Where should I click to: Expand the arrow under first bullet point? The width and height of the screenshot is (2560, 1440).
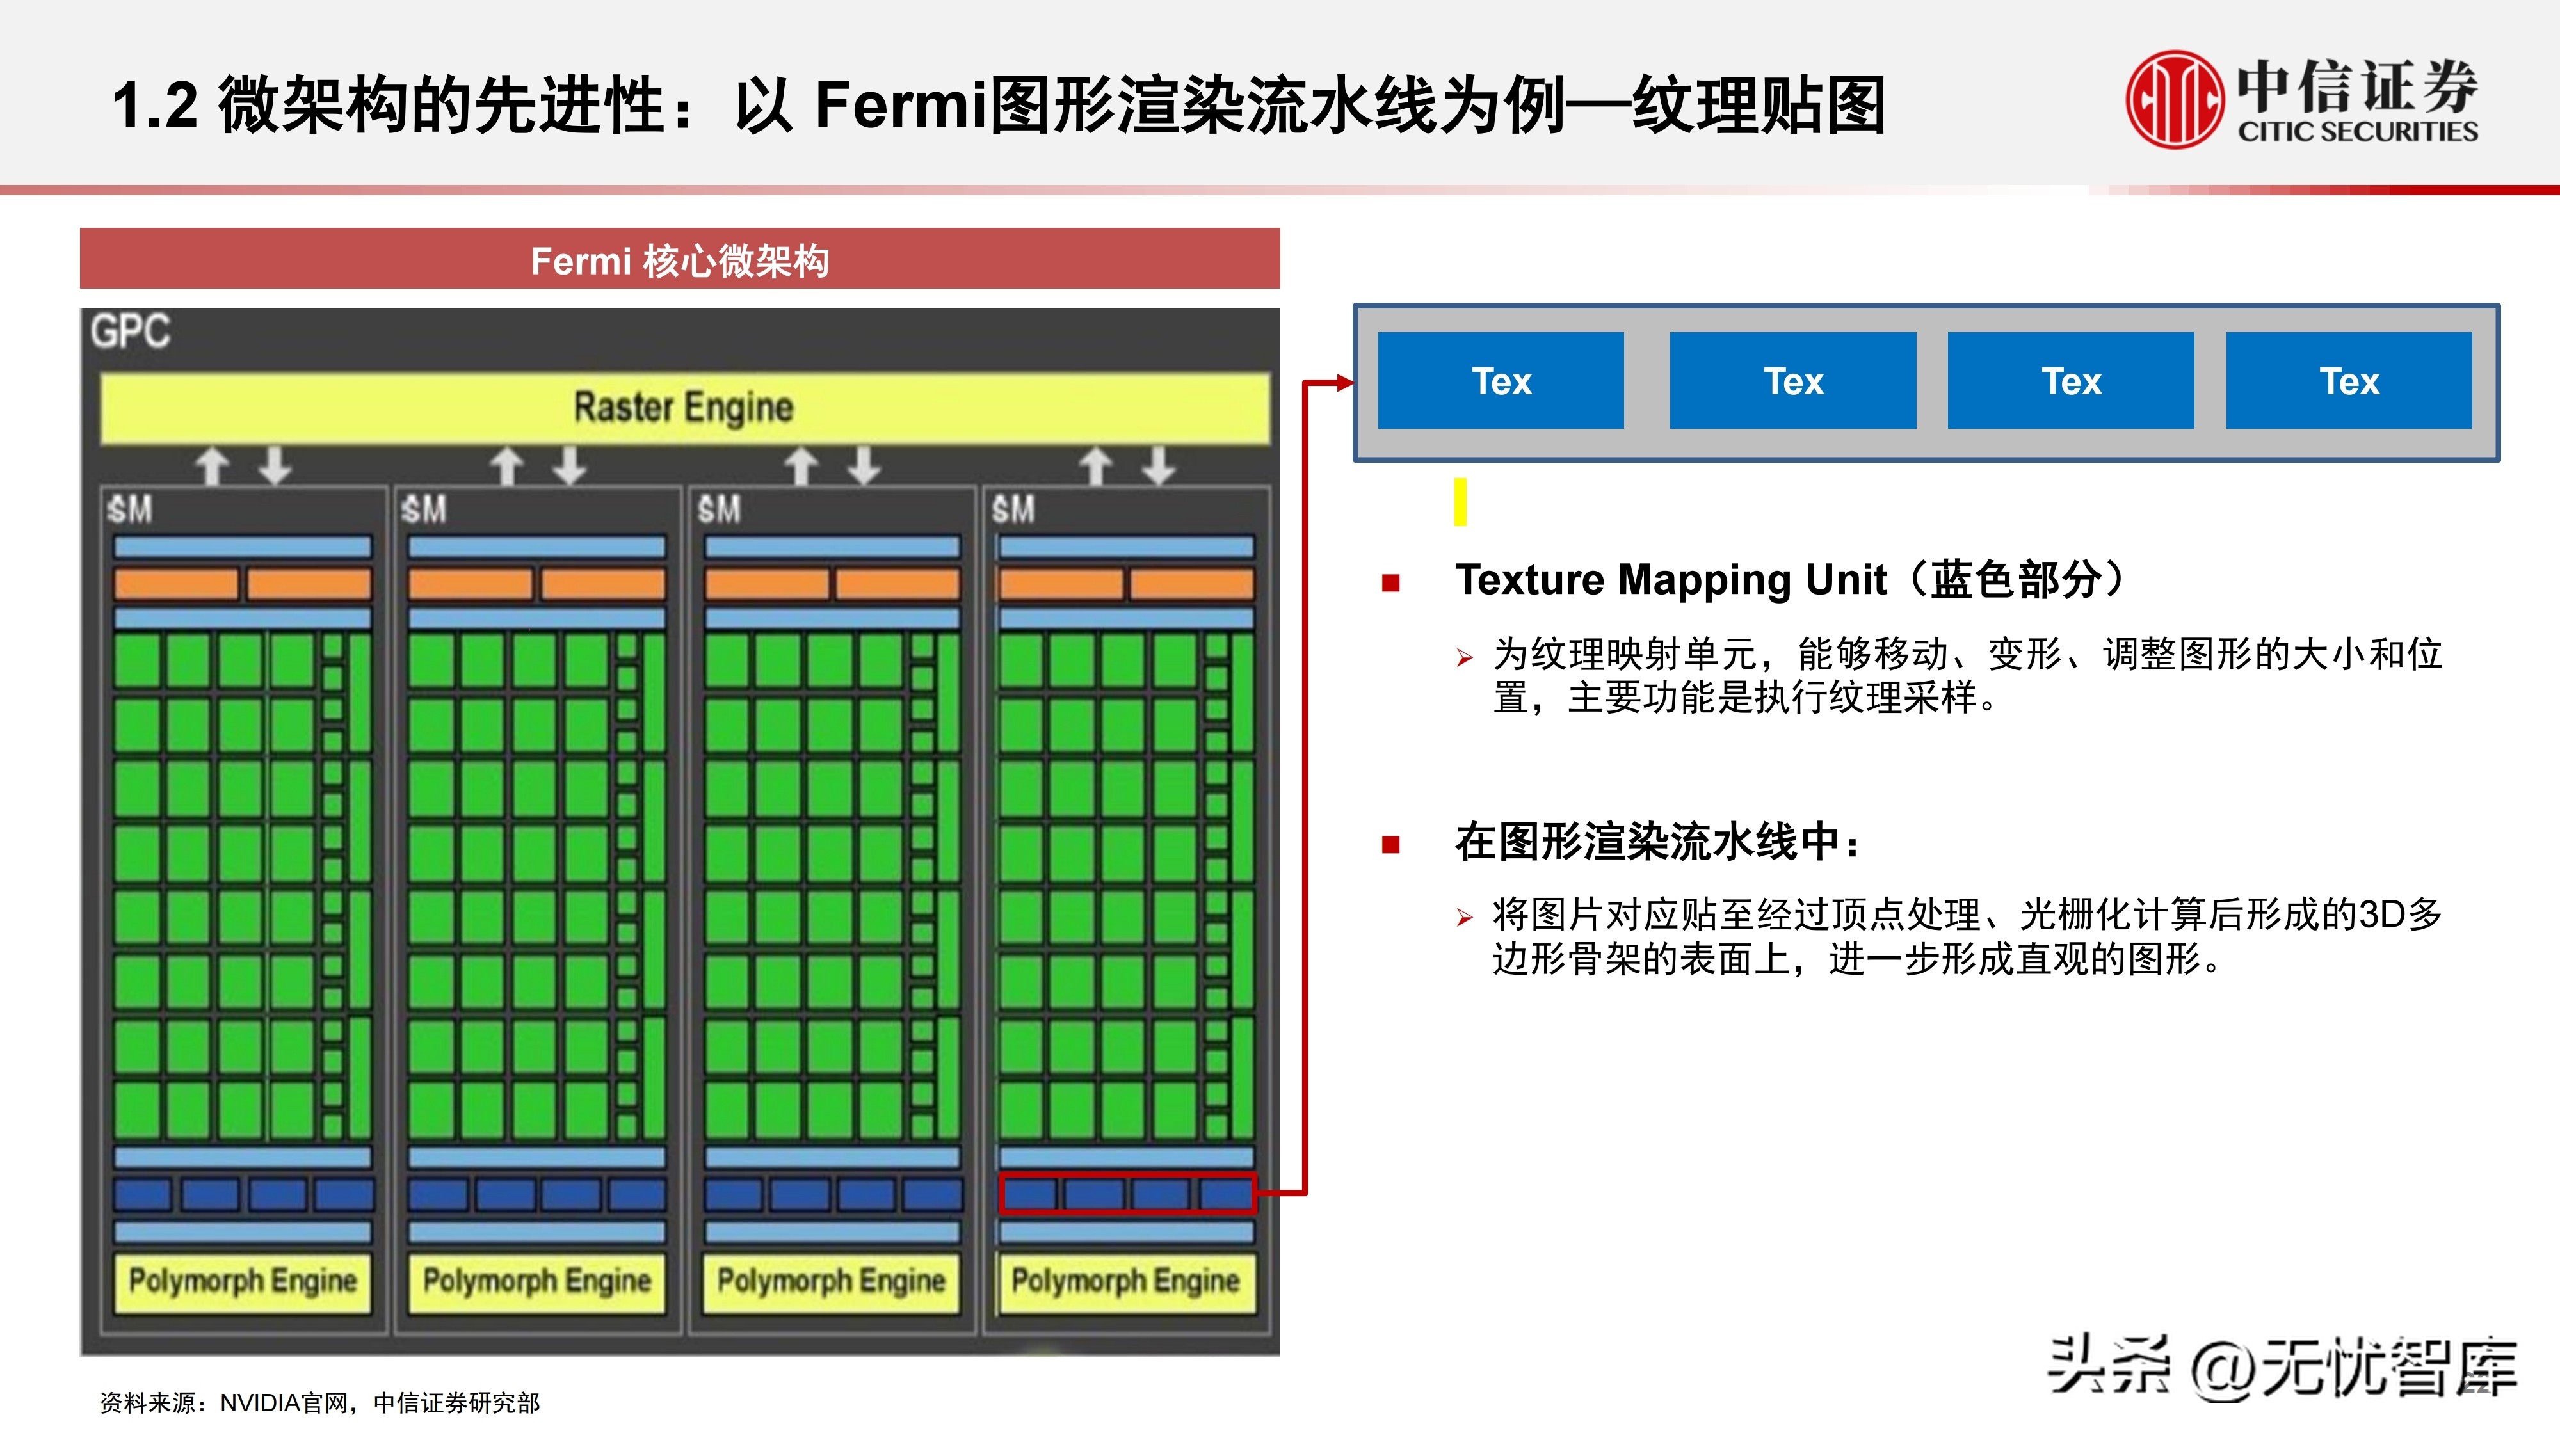[1464, 656]
